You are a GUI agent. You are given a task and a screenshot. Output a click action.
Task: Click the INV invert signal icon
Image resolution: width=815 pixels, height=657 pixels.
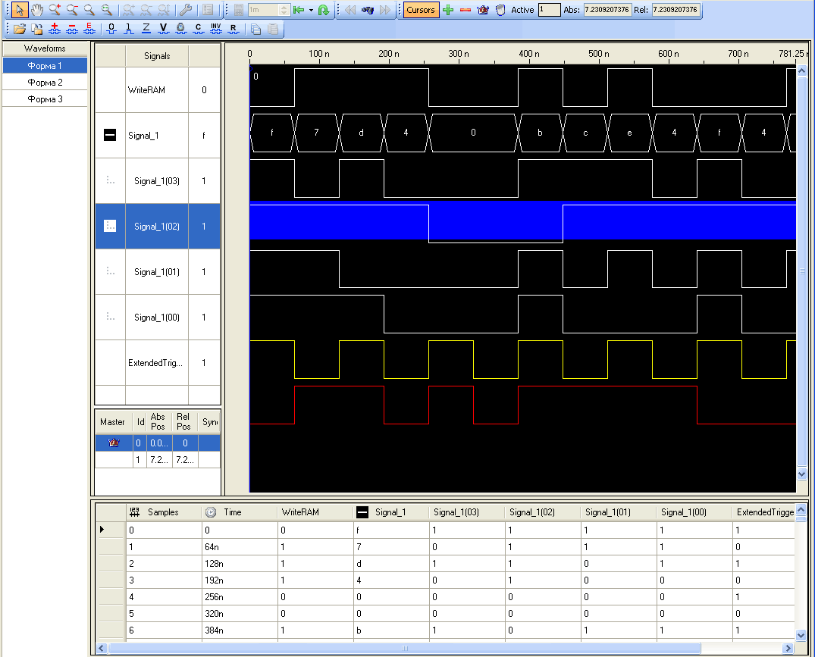point(216,30)
